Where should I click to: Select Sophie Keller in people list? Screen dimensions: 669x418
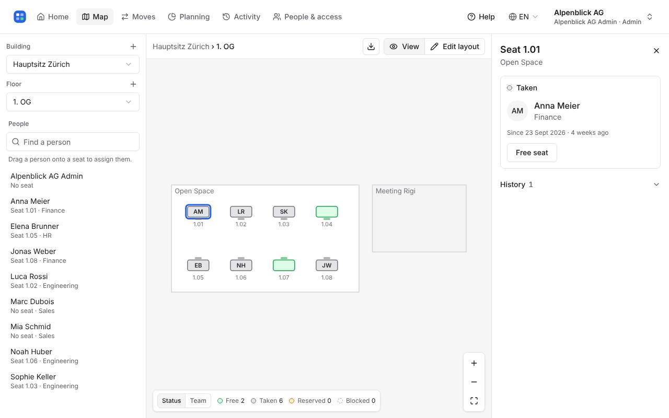(x=73, y=381)
